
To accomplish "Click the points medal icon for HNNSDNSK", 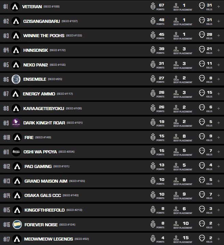I will pyautogui.click(x=153, y=50).
